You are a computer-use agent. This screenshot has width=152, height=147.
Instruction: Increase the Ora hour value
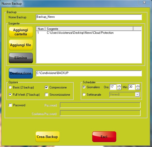coord(119,86)
